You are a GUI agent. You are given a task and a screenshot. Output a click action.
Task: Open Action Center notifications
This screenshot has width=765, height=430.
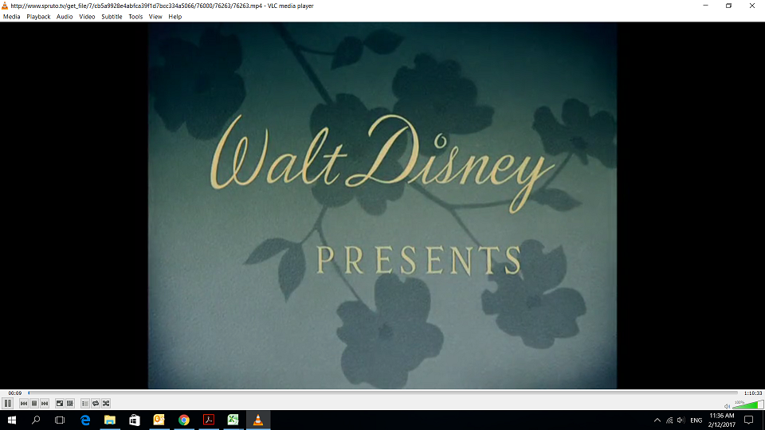tap(749, 420)
